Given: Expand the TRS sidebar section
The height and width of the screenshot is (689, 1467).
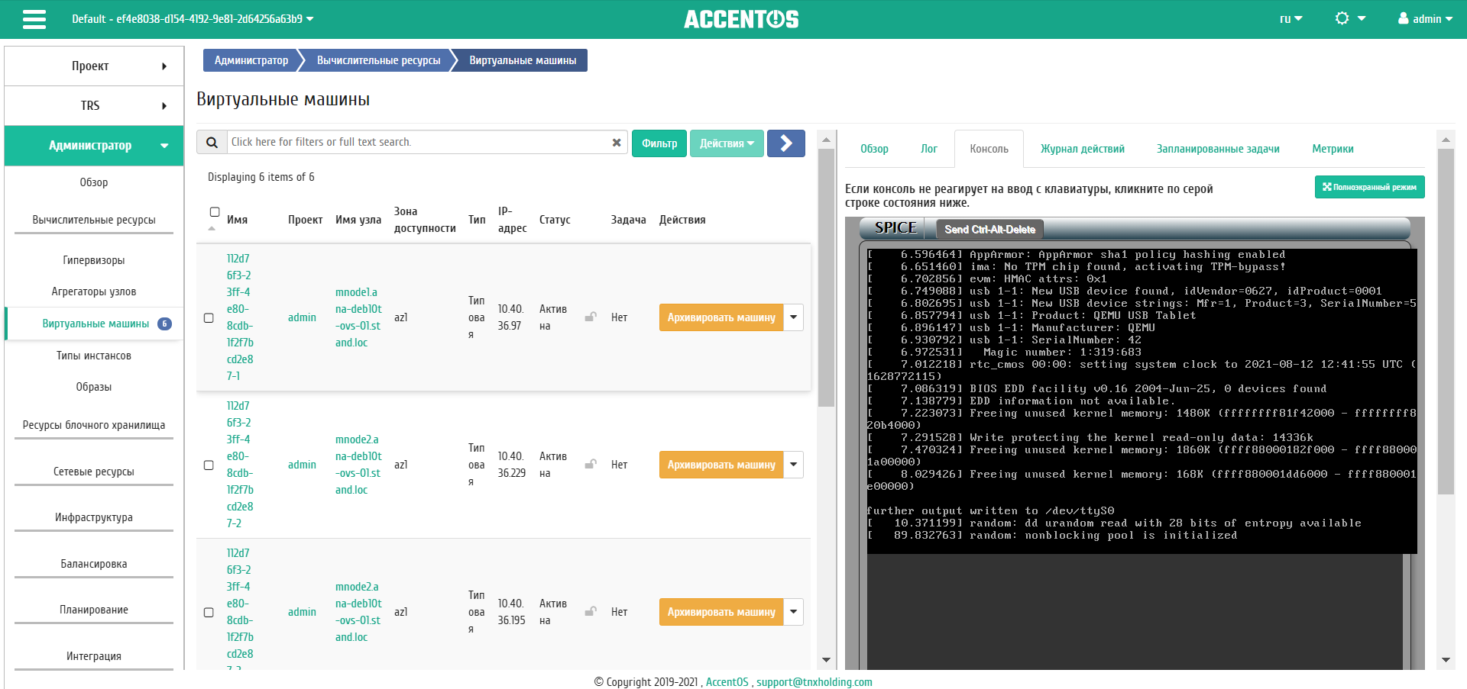Looking at the screenshot, I should click(94, 106).
